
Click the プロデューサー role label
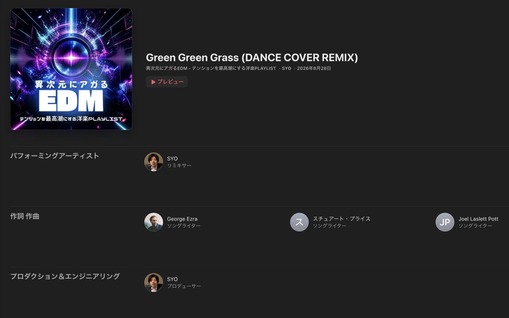[x=184, y=286]
